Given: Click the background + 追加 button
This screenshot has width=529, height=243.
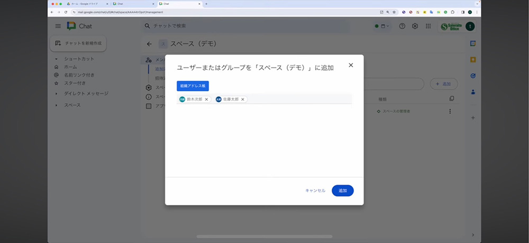Looking at the screenshot, I should tap(444, 84).
